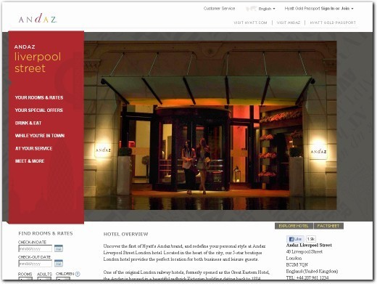Visit Hyatt.com link in header

pyautogui.click(x=250, y=23)
